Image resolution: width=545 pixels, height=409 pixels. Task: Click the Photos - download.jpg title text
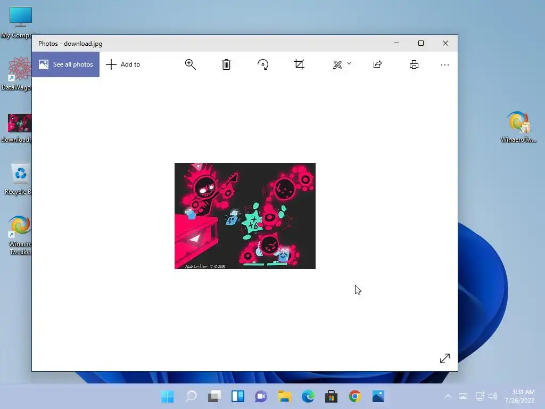(70, 44)
